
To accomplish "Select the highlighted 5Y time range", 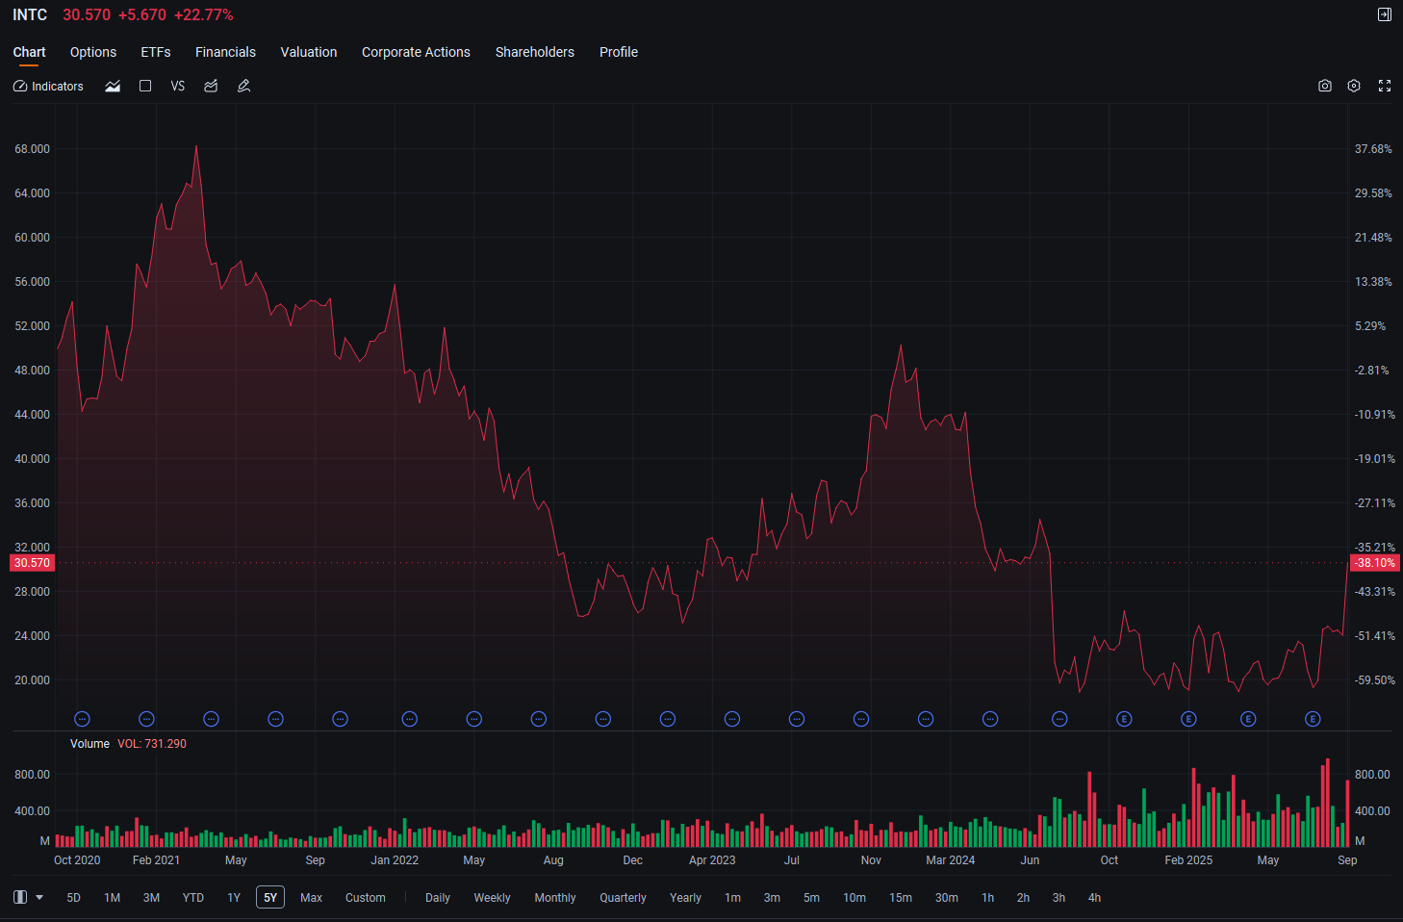I will [270, 898].
